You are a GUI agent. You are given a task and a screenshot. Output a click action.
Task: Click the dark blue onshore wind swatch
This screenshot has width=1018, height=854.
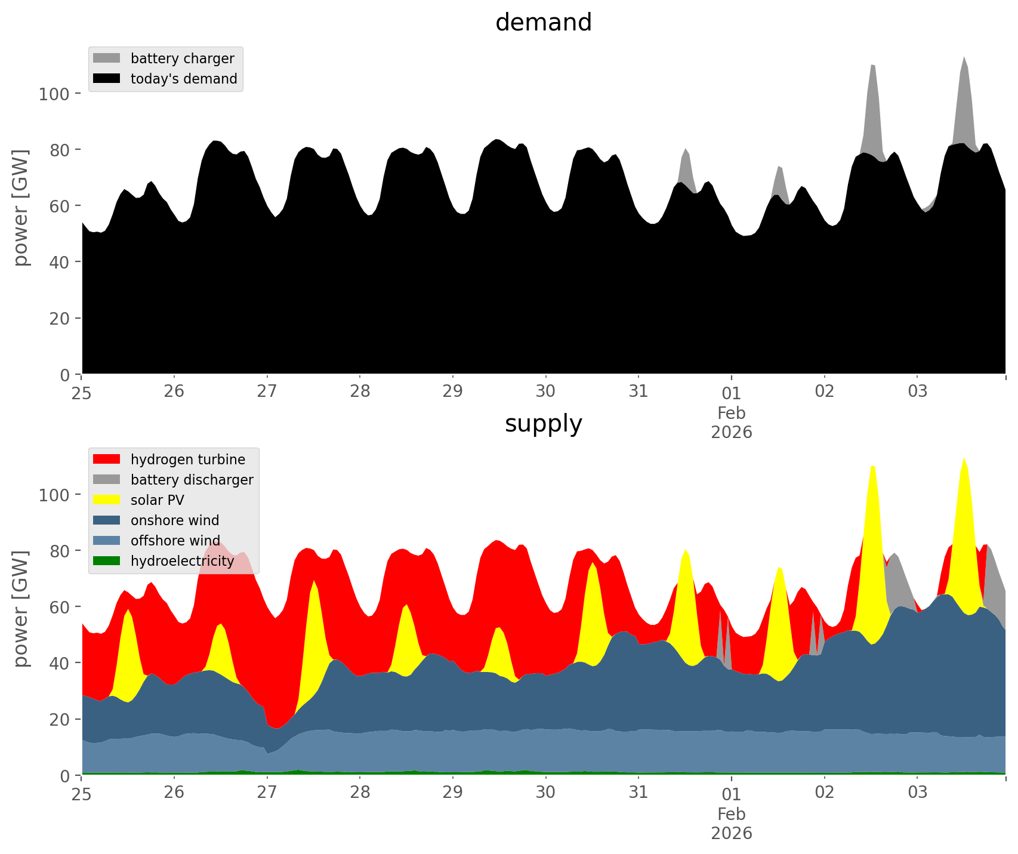coord(107,520)
